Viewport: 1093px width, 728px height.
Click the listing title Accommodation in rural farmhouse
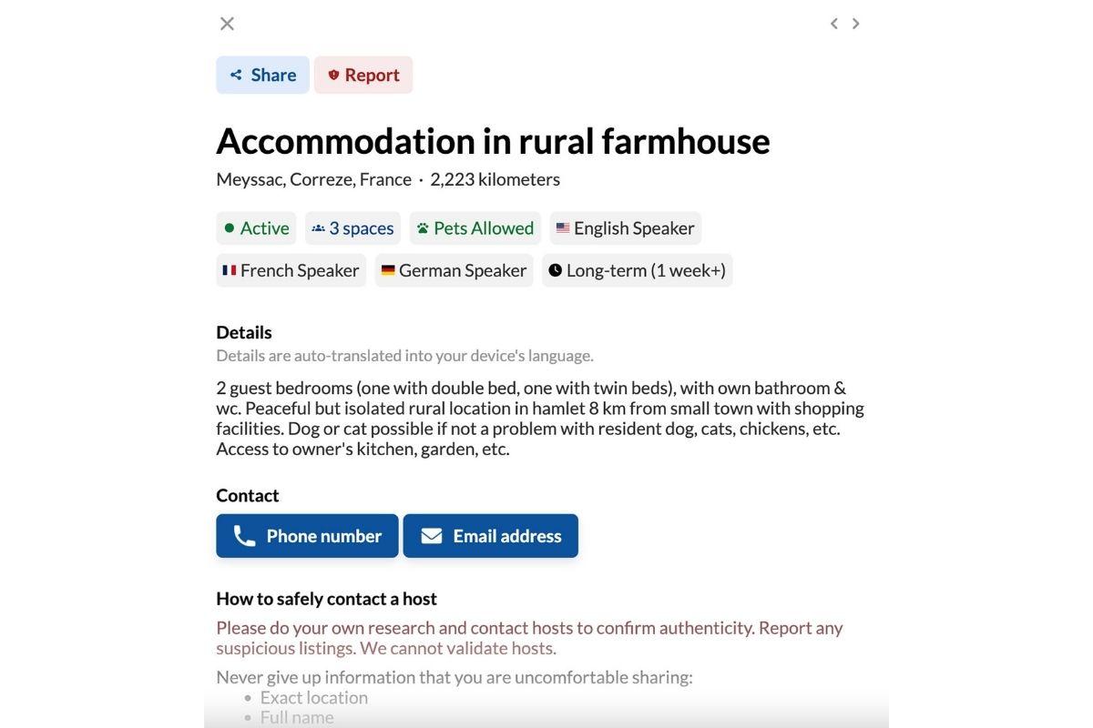click(x=493, y=141)
